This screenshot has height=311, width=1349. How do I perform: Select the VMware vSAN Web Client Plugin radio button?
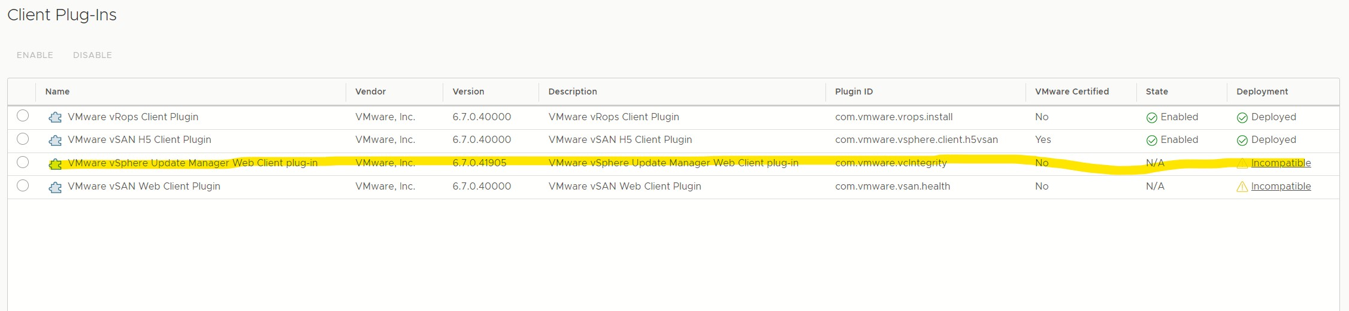[x=23, y=185]
